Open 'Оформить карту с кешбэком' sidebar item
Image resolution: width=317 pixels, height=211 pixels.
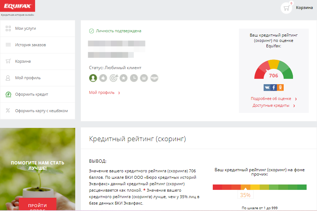click(41, 111)
